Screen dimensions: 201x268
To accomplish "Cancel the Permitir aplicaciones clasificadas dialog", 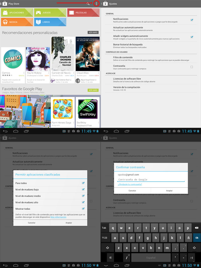I will [x=32, y=223].
